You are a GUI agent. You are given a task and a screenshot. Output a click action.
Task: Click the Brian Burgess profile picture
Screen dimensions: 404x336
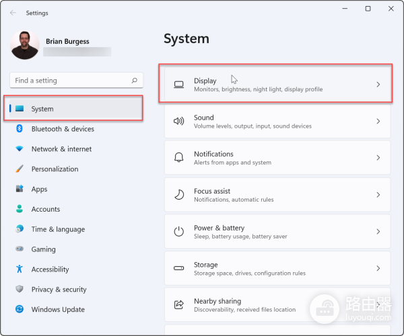[x=25, y=46]
